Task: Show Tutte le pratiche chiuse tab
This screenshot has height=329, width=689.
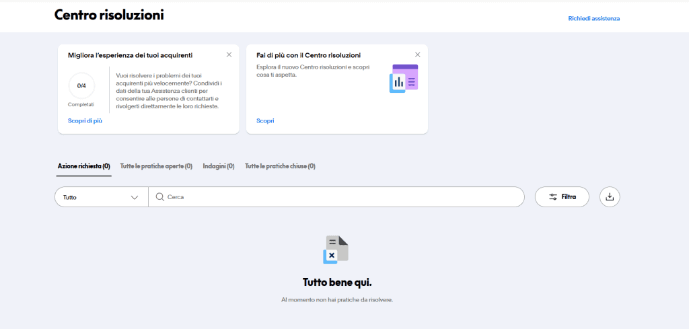Action: click(x=280, y=166)
